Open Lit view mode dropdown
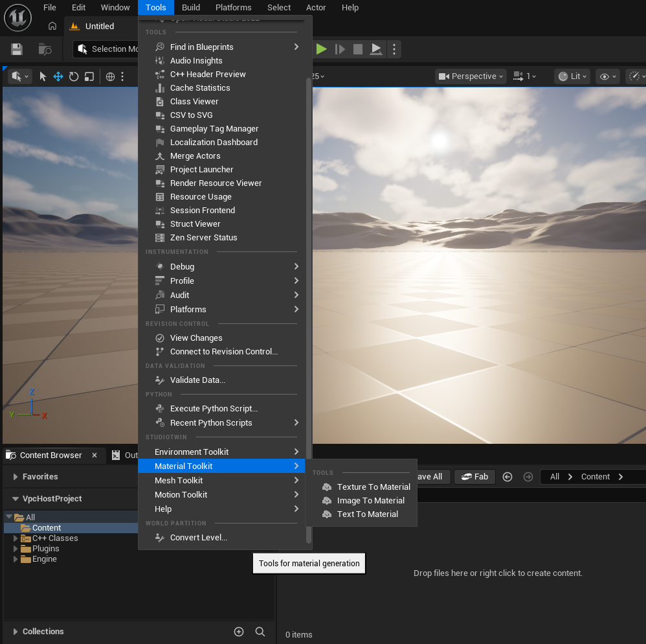The height and width of the screenshot is (644, 646). pyautogui.click(x=572, y=76)
